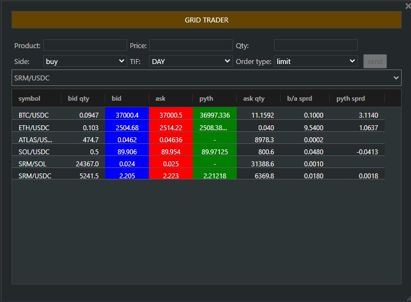The width and height of the screenshot is (411, 302).
Task: Click the SRM/USDC pyth cell 2.21218
Action: coord(215,174)
